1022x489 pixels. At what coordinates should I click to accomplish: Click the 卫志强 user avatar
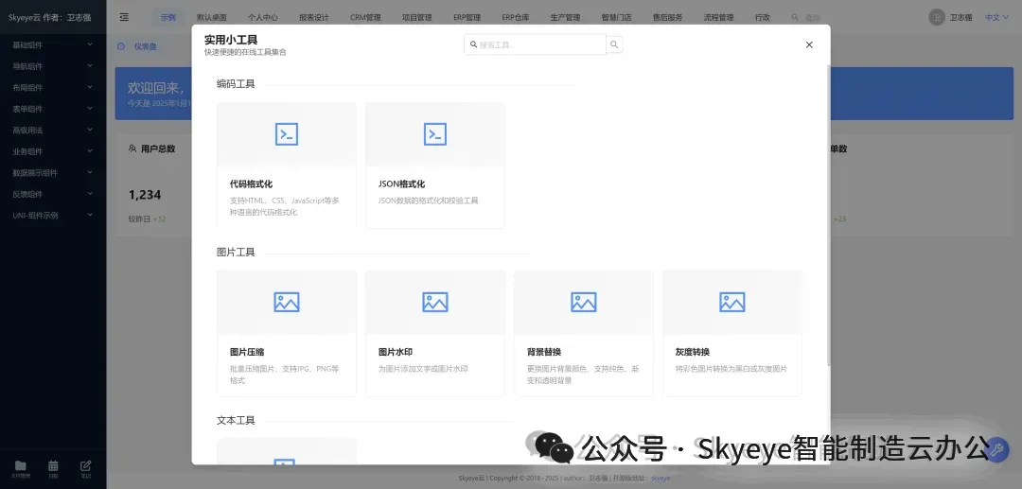937,18
